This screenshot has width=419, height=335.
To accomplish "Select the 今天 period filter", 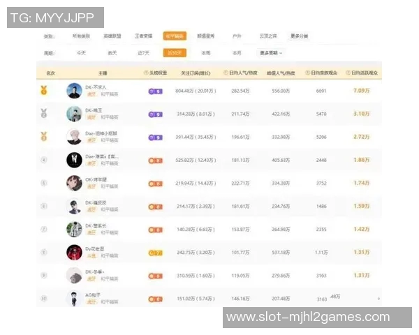I will point(81,53).
